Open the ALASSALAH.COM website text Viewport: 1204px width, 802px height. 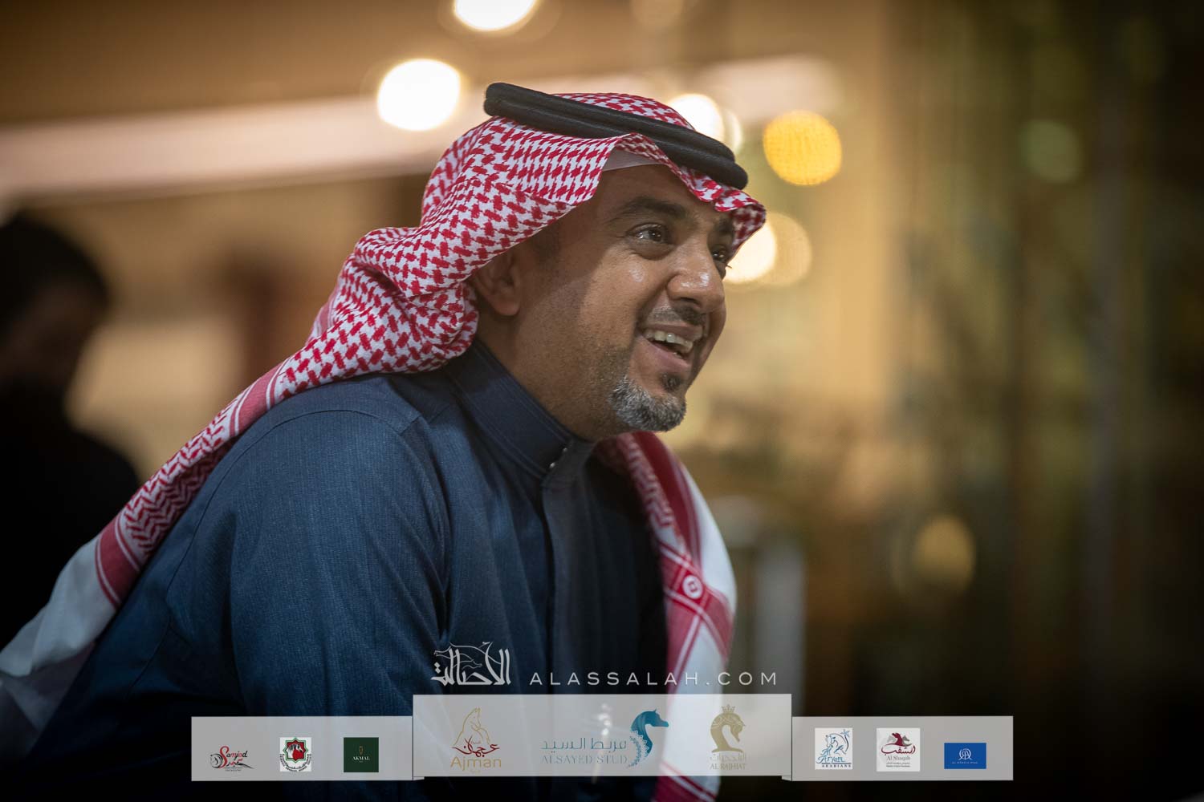point(653,678)
